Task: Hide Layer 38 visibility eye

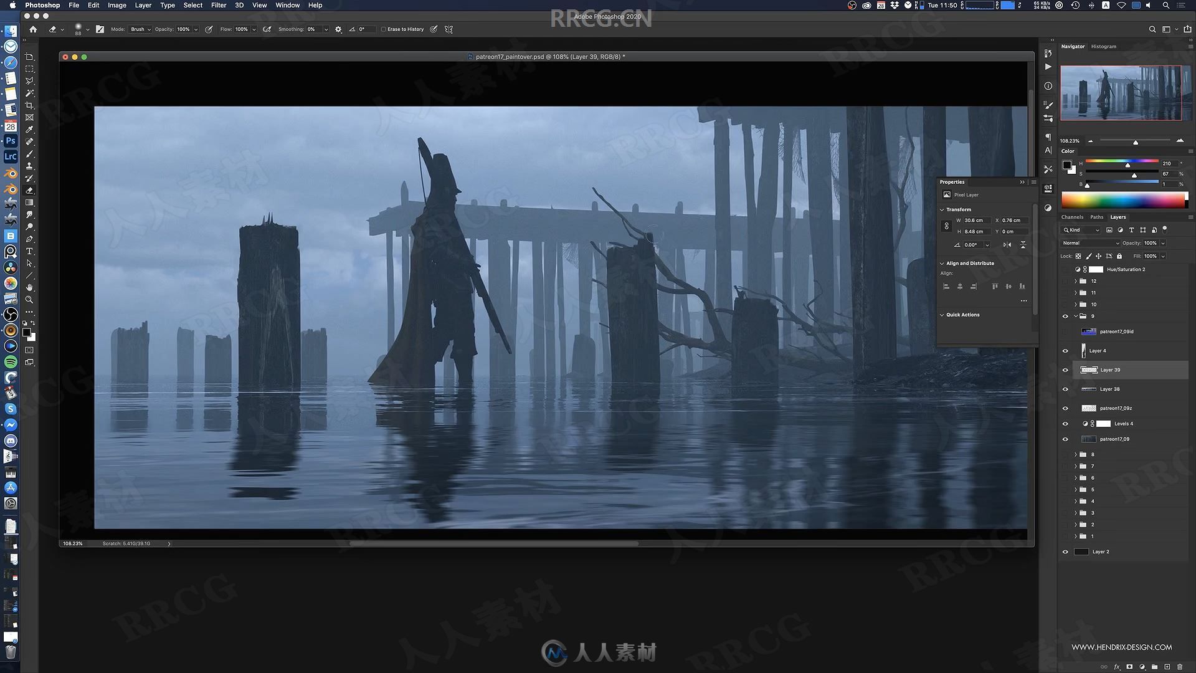Action: click(x=1065, y=389)
